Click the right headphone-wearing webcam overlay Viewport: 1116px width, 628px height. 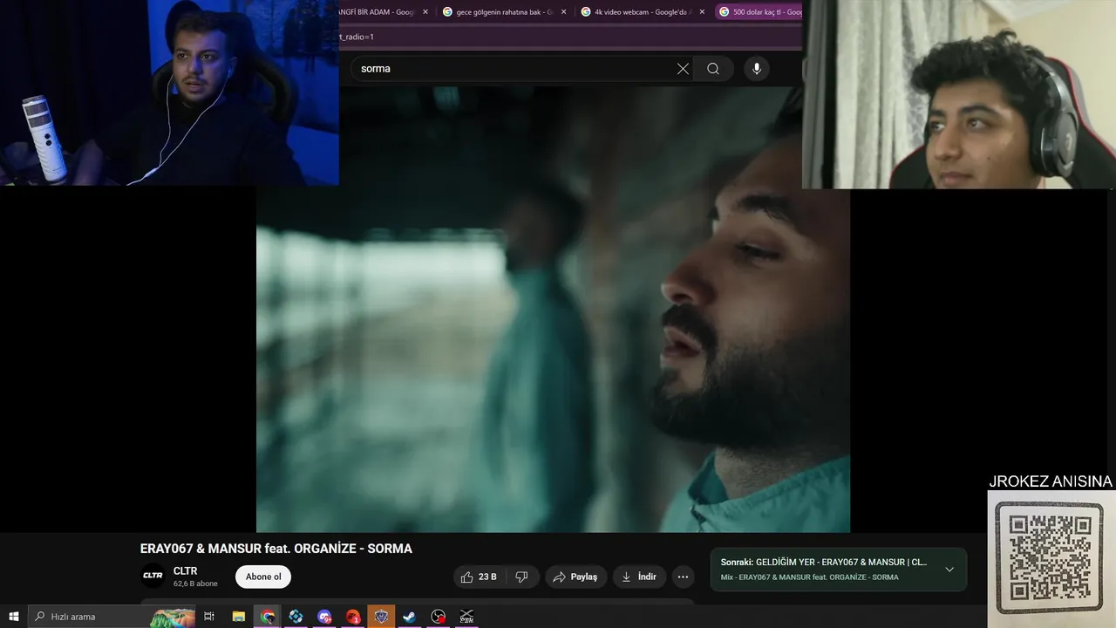(959, 94)
